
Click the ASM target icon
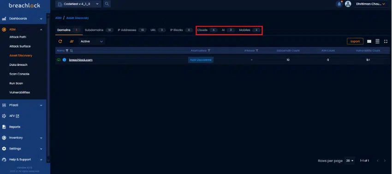[x=4, y=29]
